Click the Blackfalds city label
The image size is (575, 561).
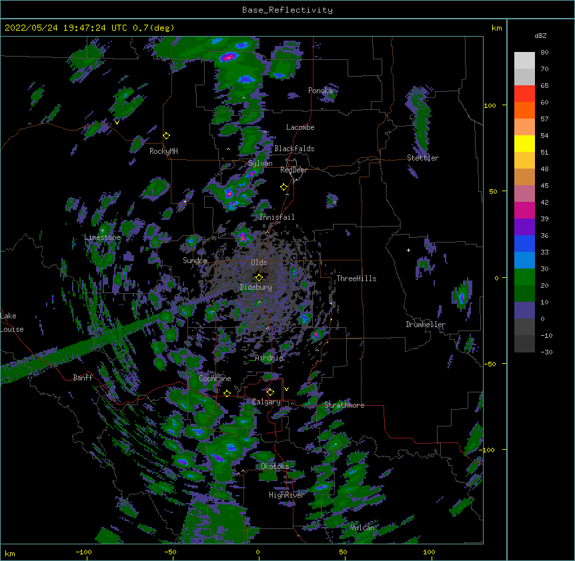point(294,149)
